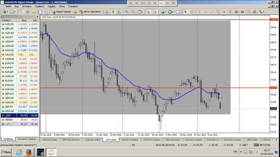Close the Market Watch panel
The image size is (280, 157).
[x=37, y=17]
